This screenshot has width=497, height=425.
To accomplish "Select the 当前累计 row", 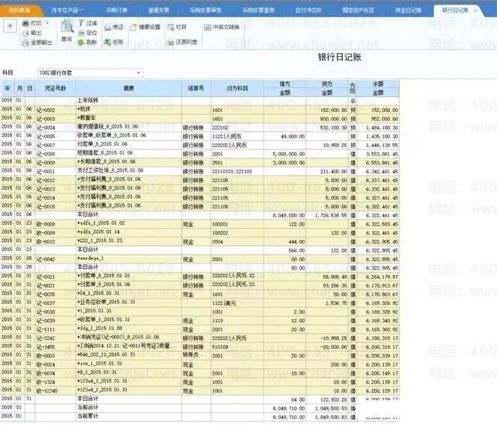I will point(200,417).
